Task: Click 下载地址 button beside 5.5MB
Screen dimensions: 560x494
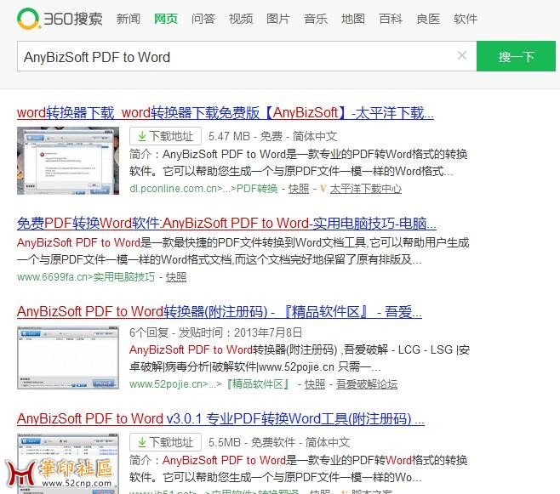Action: pos(165,442)
